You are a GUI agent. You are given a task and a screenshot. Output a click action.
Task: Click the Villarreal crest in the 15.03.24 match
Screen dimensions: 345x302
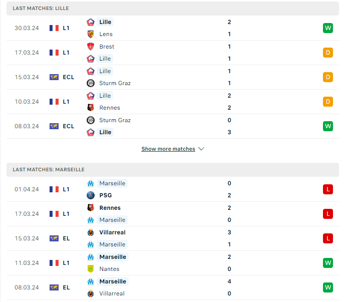point(91,232)
